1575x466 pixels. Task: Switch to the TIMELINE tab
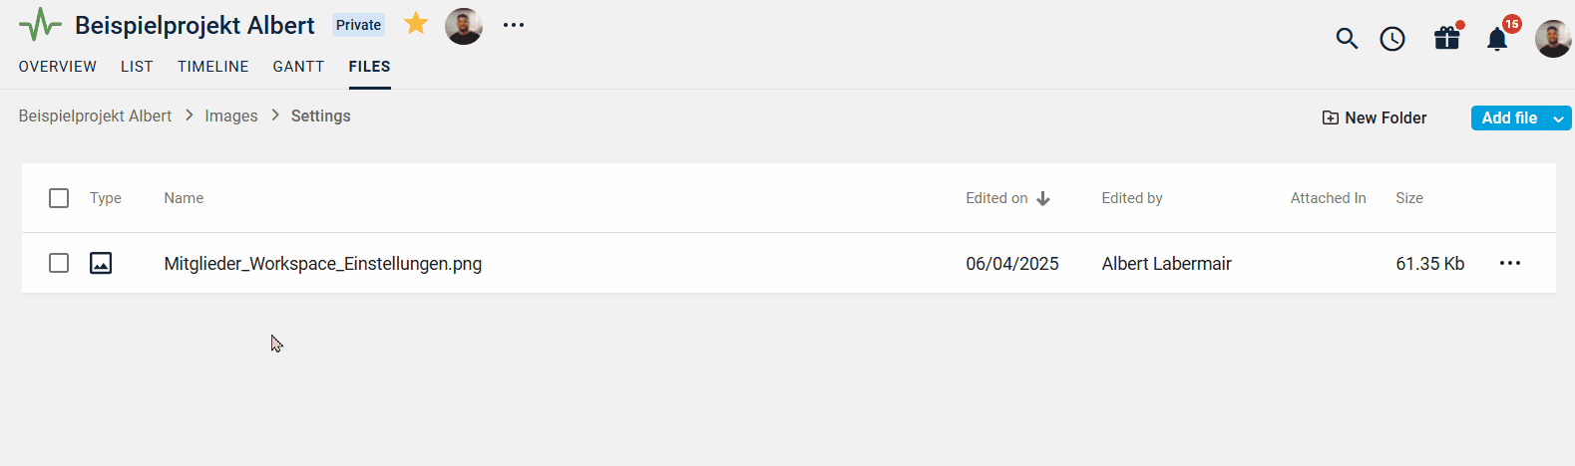pos(213,67)
